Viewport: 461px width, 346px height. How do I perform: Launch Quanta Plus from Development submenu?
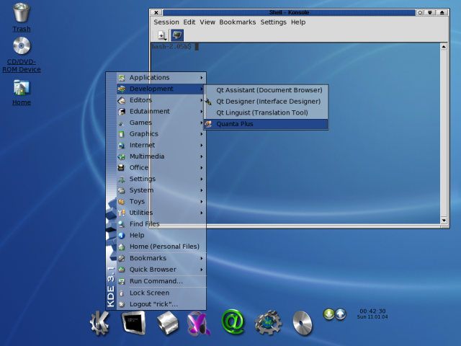(x=266, y=124)
